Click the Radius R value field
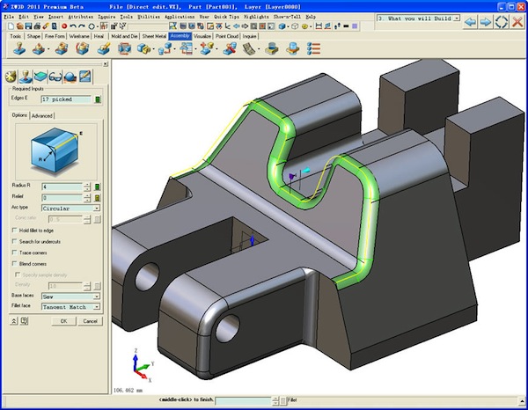Screen dimensions: 528x410 coord(62,187)
